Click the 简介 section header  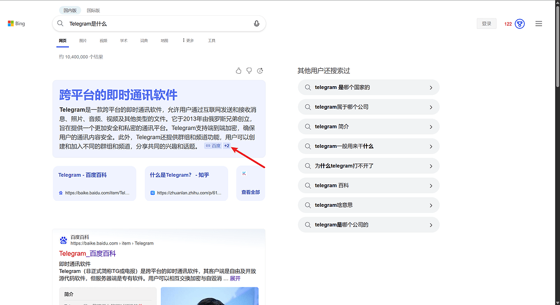(69, 294)
